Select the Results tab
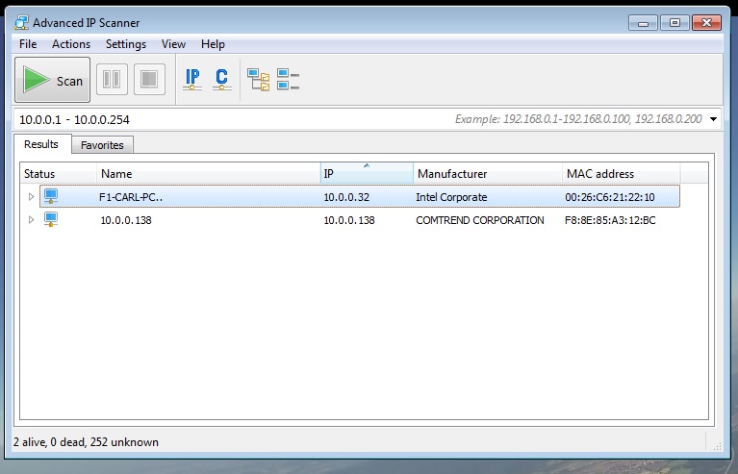The height and width of the screenshot is (474, 738). click(41, 144)
